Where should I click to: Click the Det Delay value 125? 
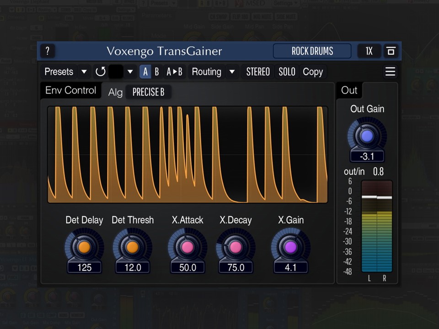84,267
